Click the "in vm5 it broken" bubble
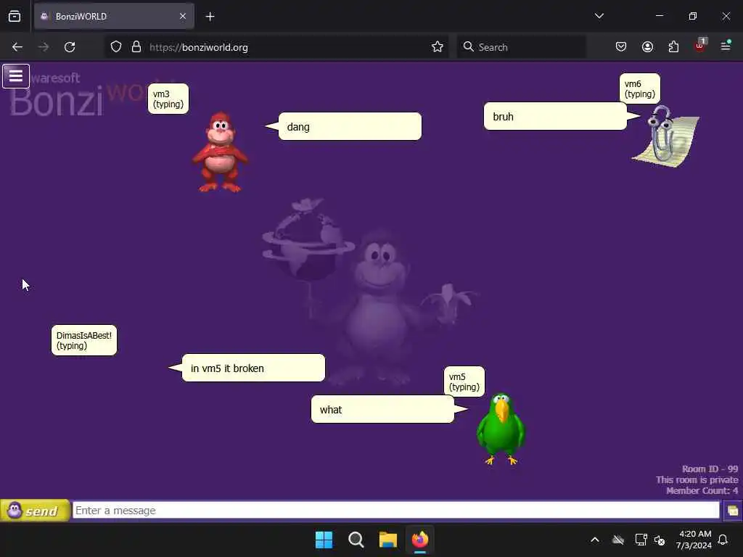Screen dimensions: 743x557 point(253,368)
